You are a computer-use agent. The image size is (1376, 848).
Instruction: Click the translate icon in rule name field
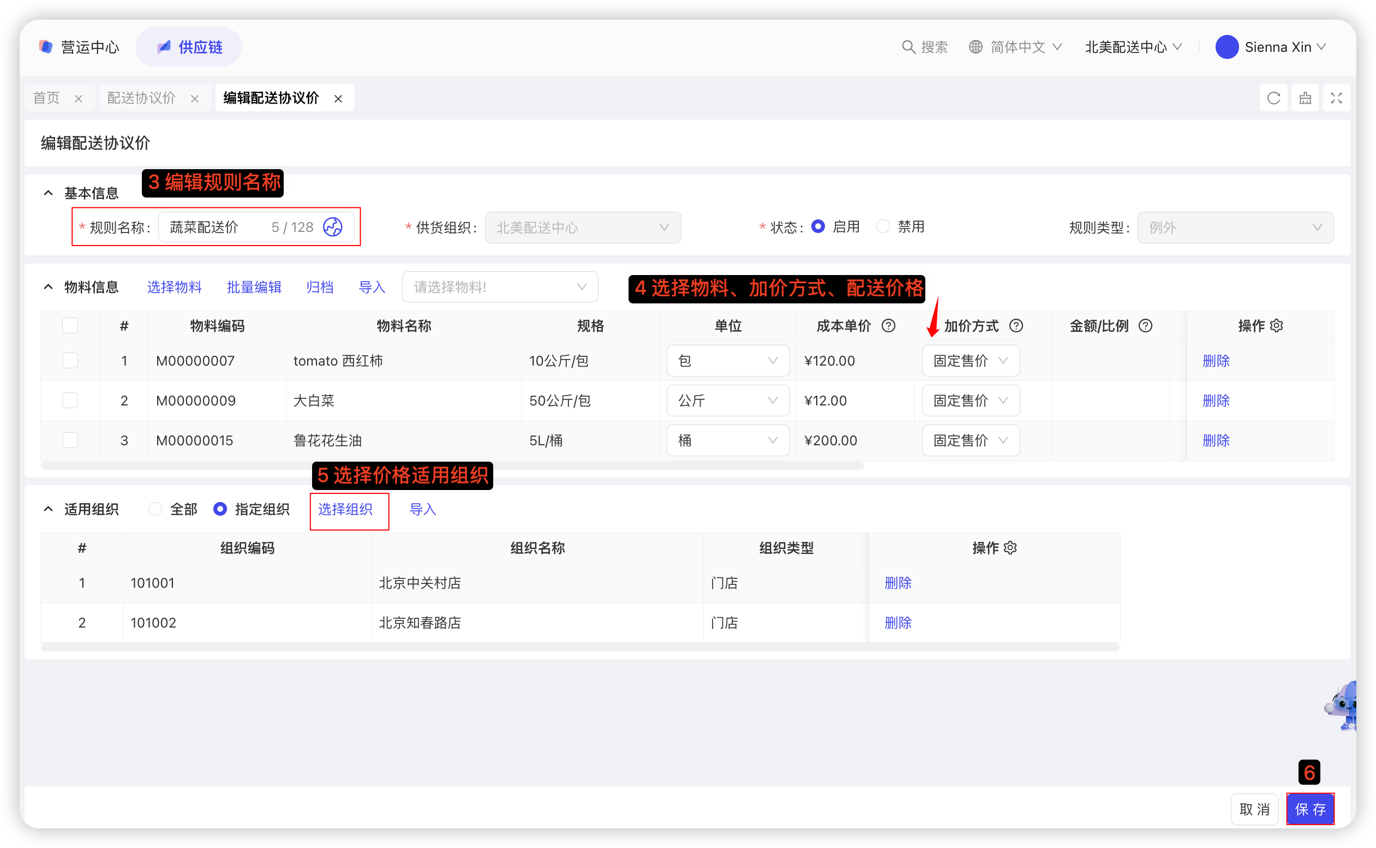(332, 227)
